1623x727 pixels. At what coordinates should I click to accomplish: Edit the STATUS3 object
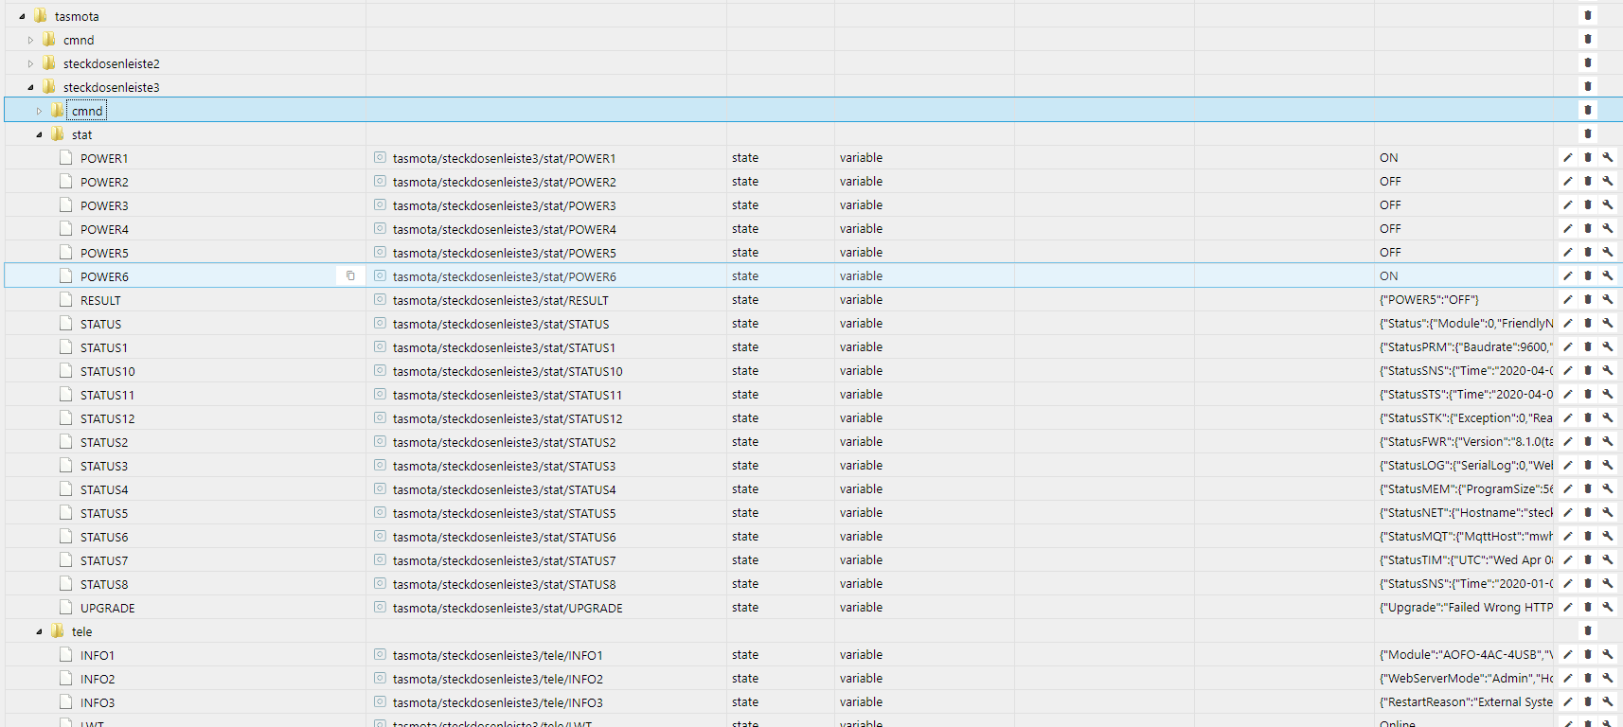click(x=1568, y=466)
